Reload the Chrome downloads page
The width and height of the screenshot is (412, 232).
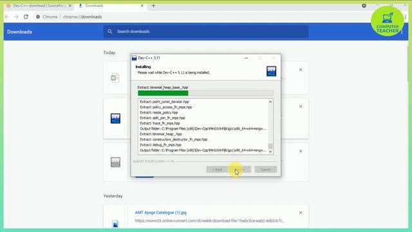coord(26,17)
